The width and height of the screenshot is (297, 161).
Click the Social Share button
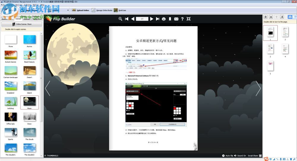pos(255,156)
